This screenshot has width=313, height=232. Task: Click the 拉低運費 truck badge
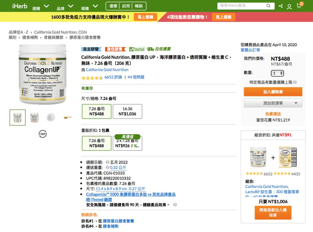click(x=159, y=49)
